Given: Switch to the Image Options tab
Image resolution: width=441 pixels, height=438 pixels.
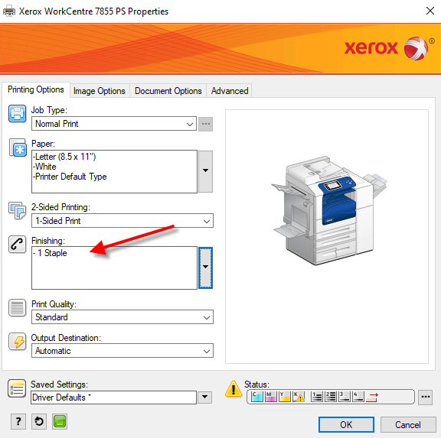Looking at the screenshot, I should (100, 91).
